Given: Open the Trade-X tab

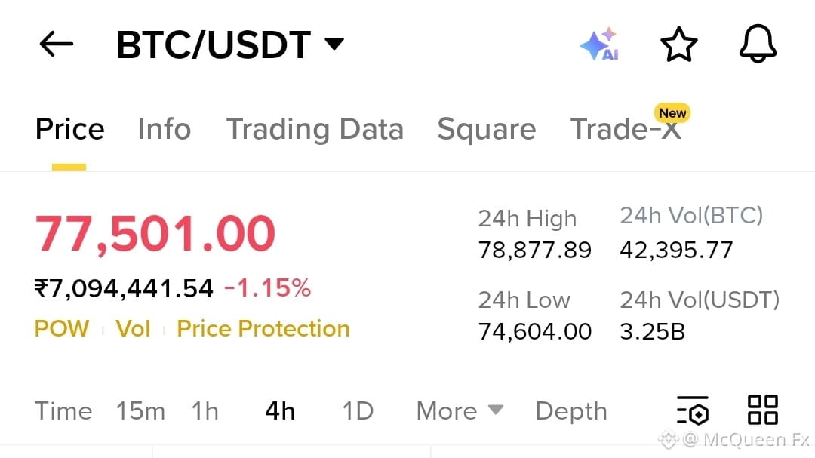Looking at the screenshot, I should click(626, 129).
